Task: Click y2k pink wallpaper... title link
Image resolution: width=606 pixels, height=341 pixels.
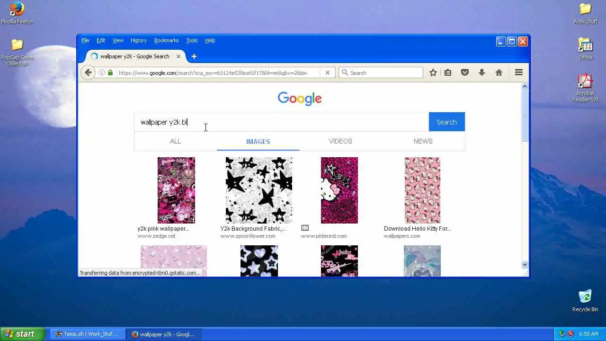Action: [163, 228]
